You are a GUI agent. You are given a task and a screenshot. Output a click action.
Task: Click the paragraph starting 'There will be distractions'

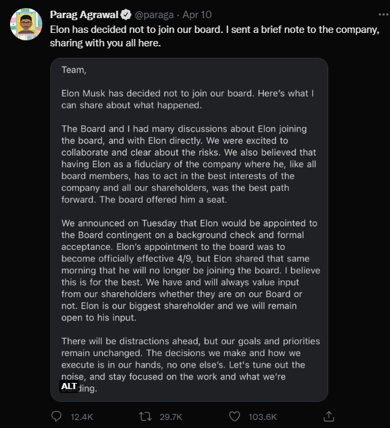(x=191, y=365)
